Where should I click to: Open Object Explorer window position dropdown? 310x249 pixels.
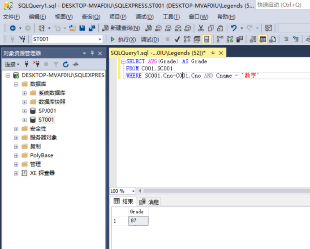pos(84,53)
